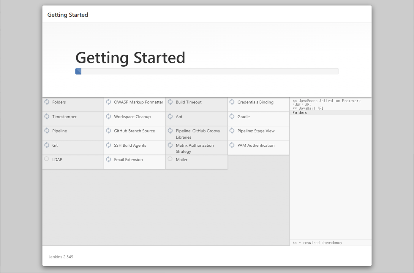Viewport: 414px width, 273px height.
Task: Click the spinner icon beside OWASP Markup Formatter
Action: (x=109, y=102)
